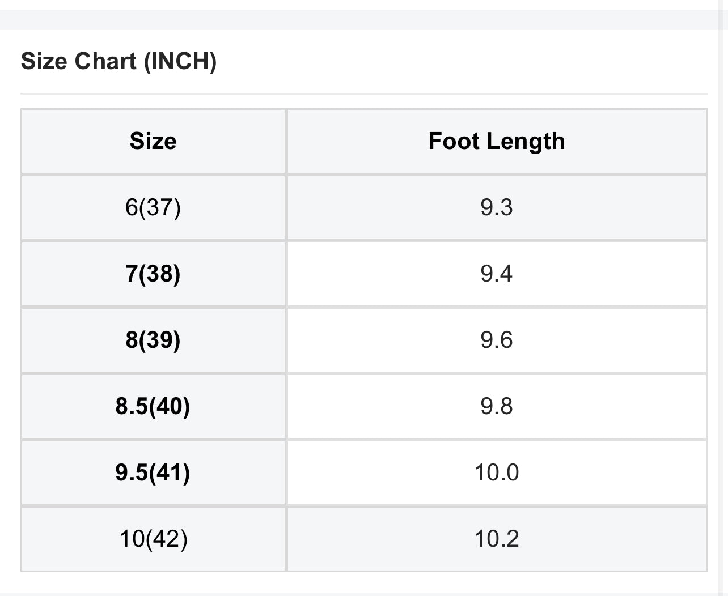Click the gray strip above the size chart
This screenshot has width=728, height=596.
pos(363,19)
